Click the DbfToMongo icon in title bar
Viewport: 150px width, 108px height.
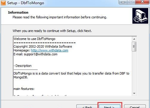pos(3,3)
